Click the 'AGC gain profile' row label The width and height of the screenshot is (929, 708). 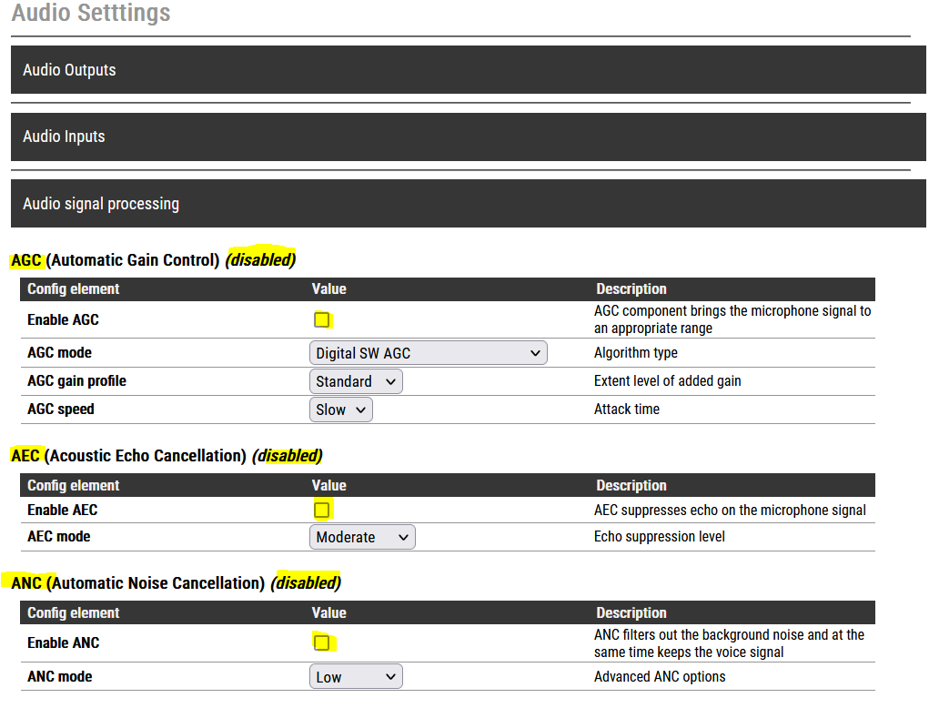coord(76,381)
